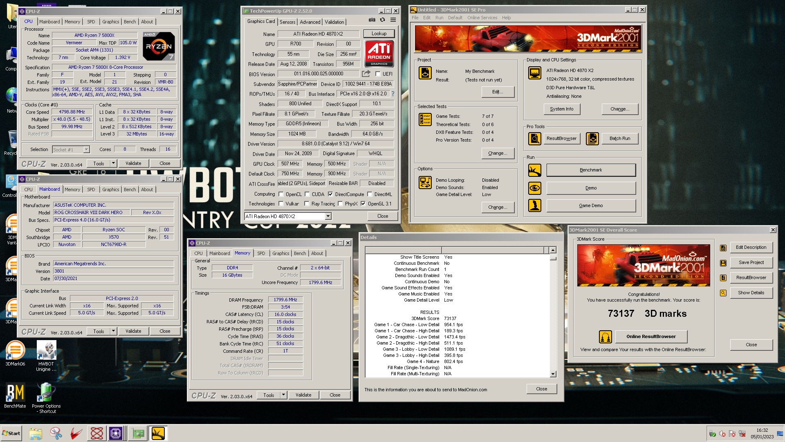Switch to the Advanced tab in GPU-Z
The height and width of the screenshot is (442, 785).
coord(310,22)
